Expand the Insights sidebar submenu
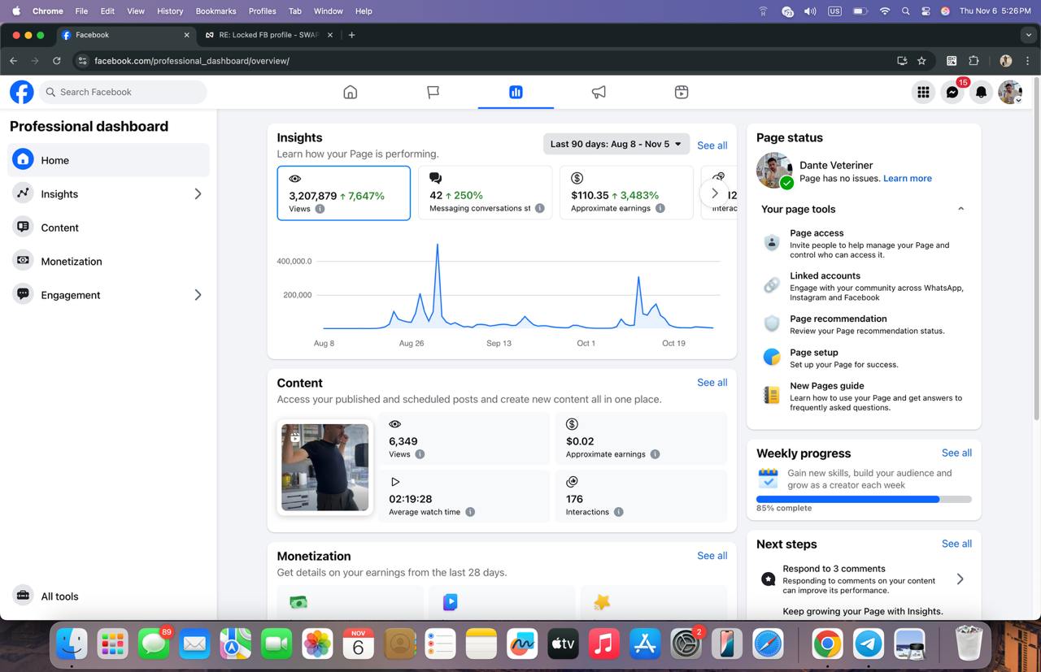 tap(198, 194)
